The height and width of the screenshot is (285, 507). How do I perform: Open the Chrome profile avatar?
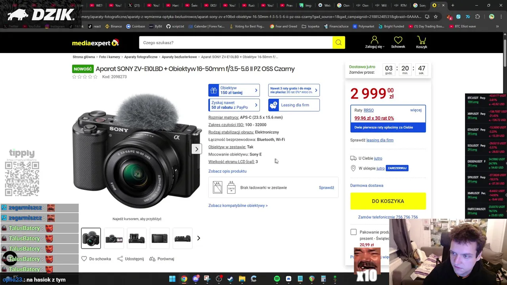[492, 17]
